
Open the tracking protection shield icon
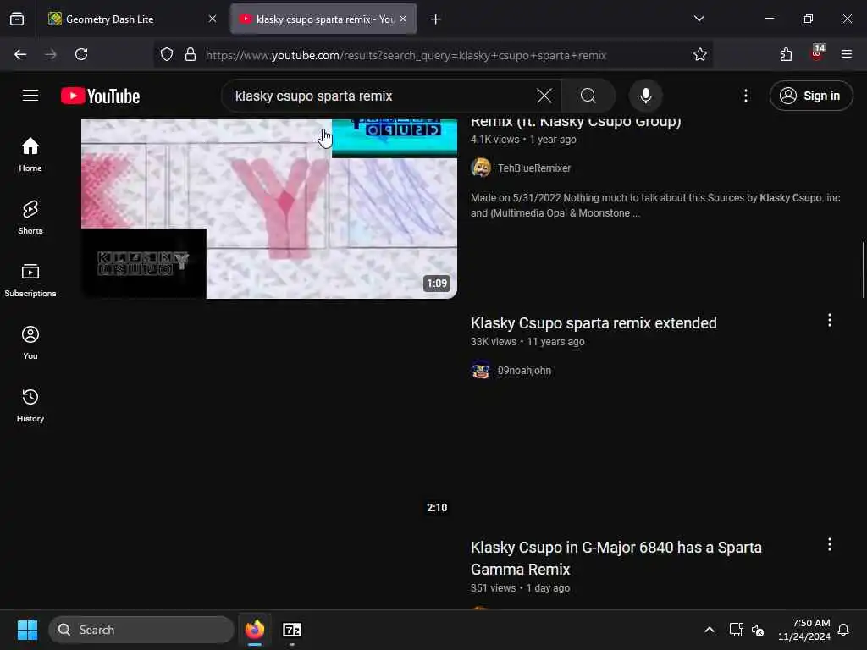pos(167,54)
